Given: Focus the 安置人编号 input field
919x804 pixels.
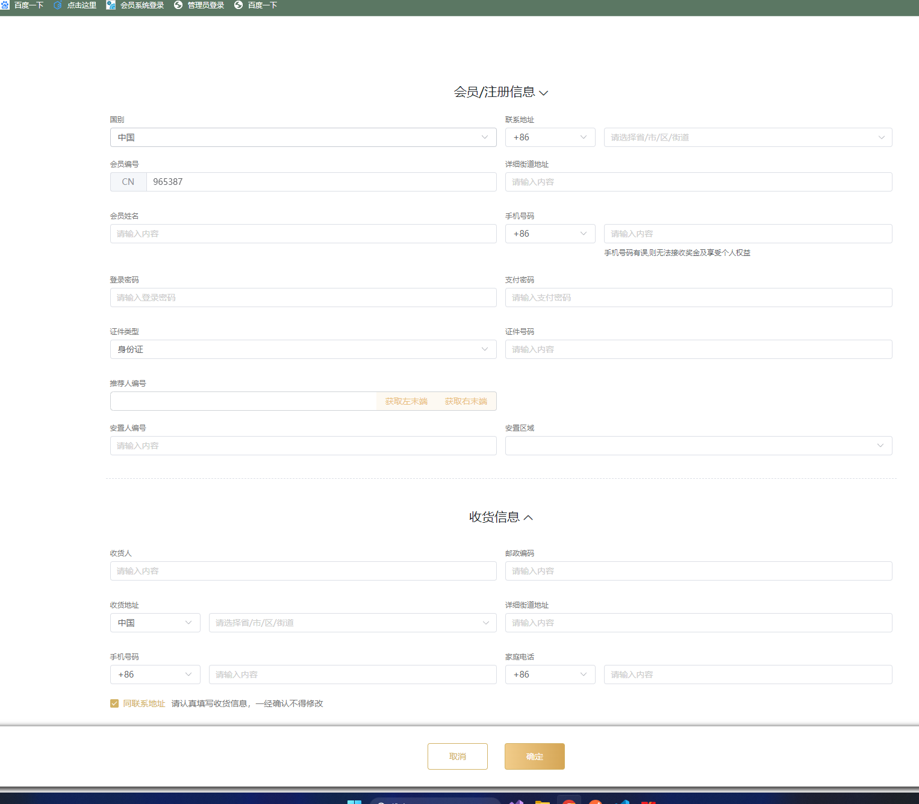Looking at the screenshot, I should coord(303,446).
